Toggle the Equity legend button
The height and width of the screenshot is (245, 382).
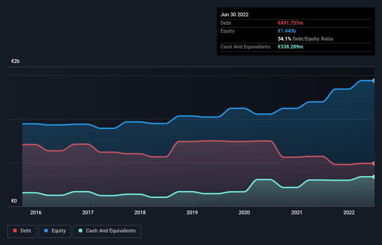[x=55, y=231]
